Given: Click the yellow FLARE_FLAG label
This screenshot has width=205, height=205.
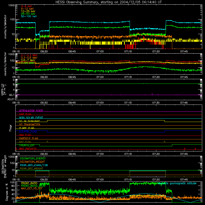Looking at the screenshot, I should pyautogui.click(x=27, y=128).
